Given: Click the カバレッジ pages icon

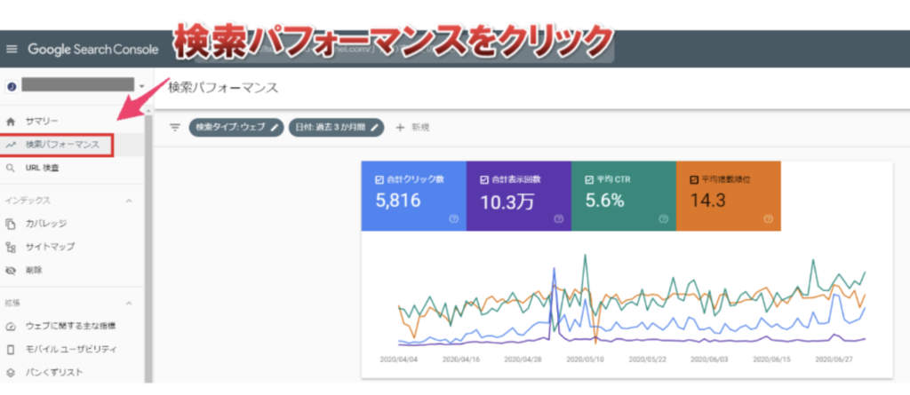Looking at the screenshot, I should (x=11, y=224).
